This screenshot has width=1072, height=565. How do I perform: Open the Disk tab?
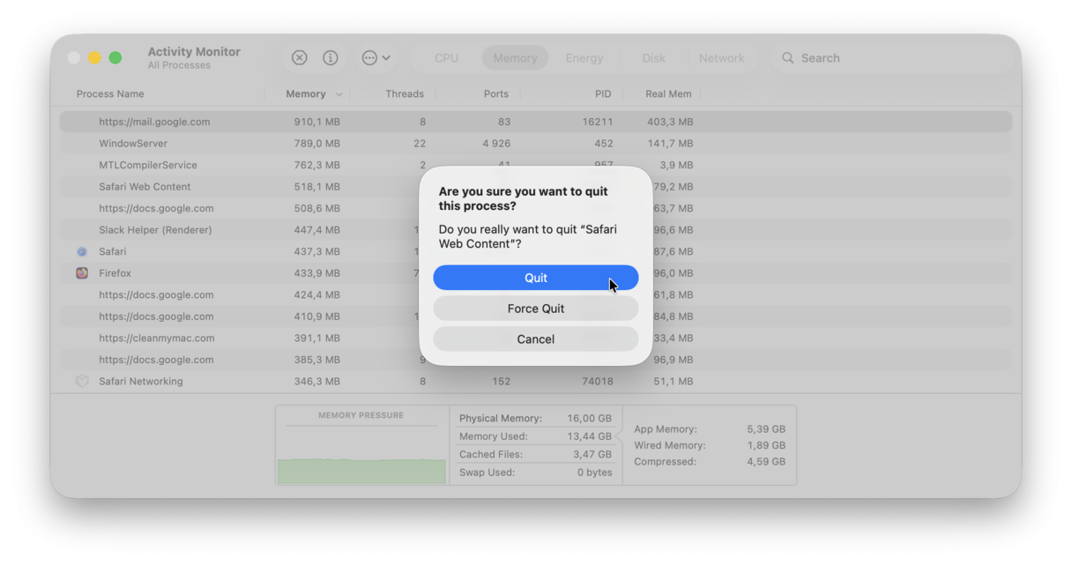pos(653,57)
